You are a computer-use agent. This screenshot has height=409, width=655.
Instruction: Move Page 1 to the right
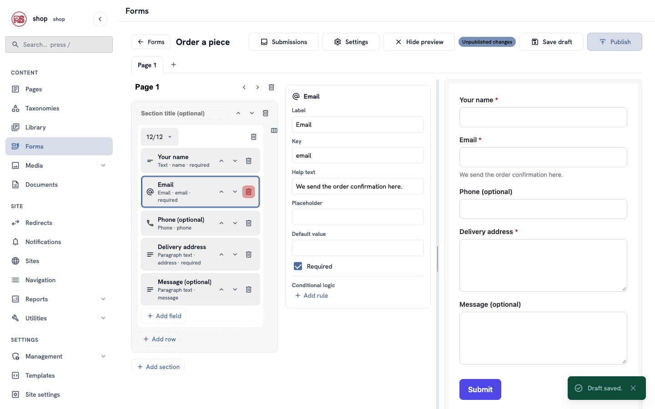[x=257, y=87]
